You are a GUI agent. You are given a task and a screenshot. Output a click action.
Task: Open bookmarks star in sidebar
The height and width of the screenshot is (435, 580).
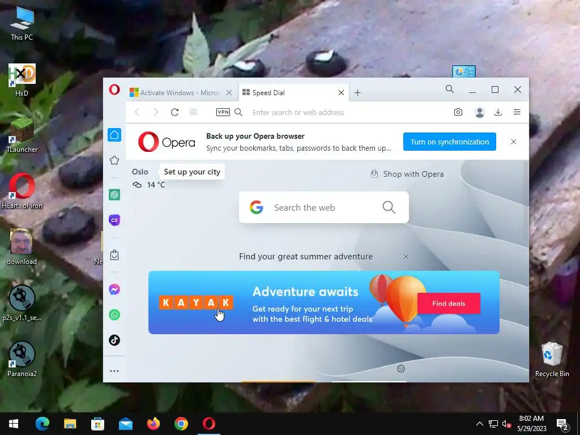coord(114,160)
